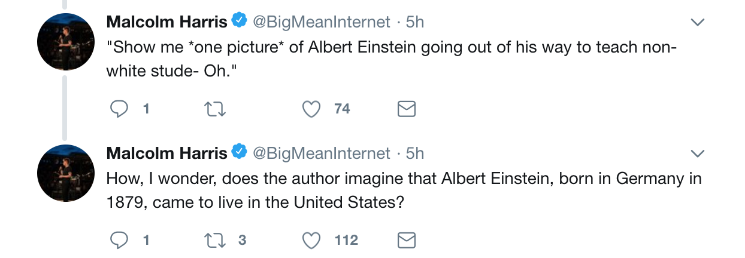Click the profile avatar on the first tweet
This screenshot has width=745, height=258.
(66, 42)
